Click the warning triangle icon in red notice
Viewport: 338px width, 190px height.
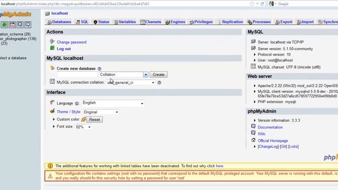pos(50,176)
